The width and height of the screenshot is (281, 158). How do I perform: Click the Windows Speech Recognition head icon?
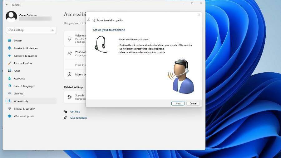(x=70, y=53)
